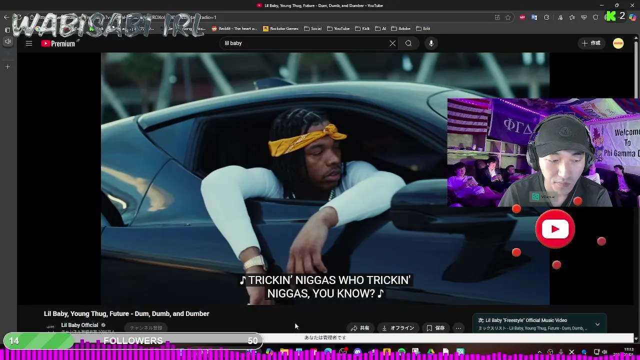Image resolution: width=640 pixels, height=360 pixels.
Task: Save video with the 保存 button
Action: pyautogui.click(x=435, y=328)
